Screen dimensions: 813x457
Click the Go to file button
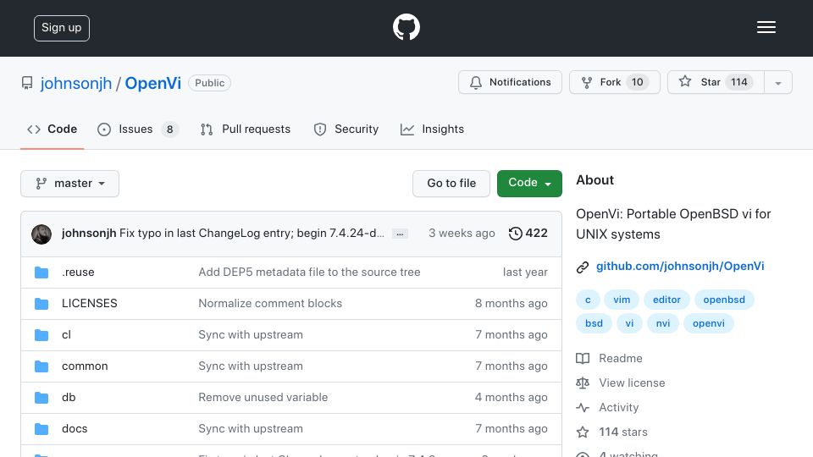click(451, 184)
